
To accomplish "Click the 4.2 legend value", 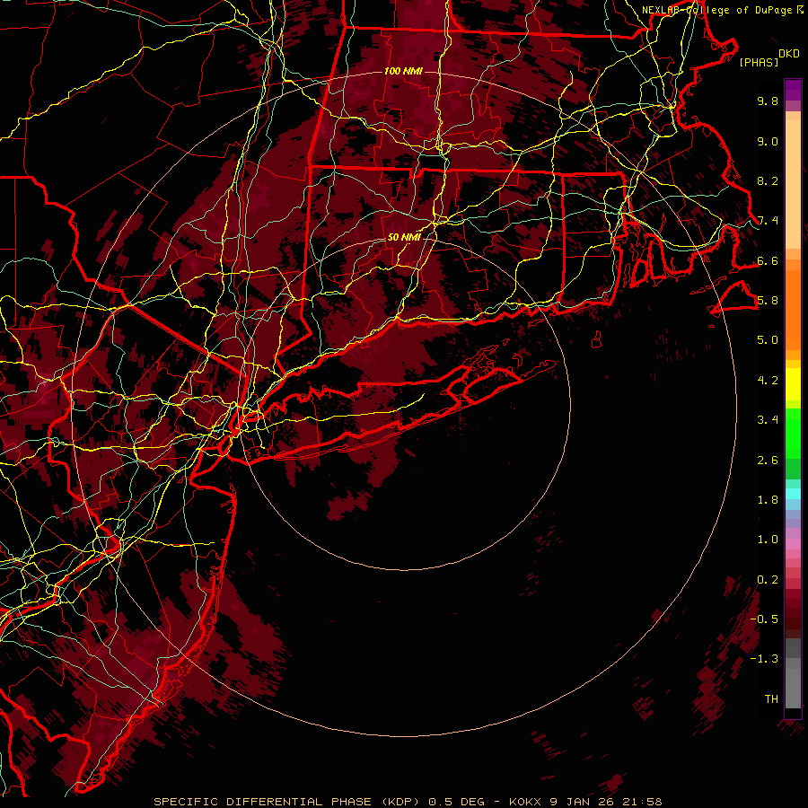I will point(768,381).
